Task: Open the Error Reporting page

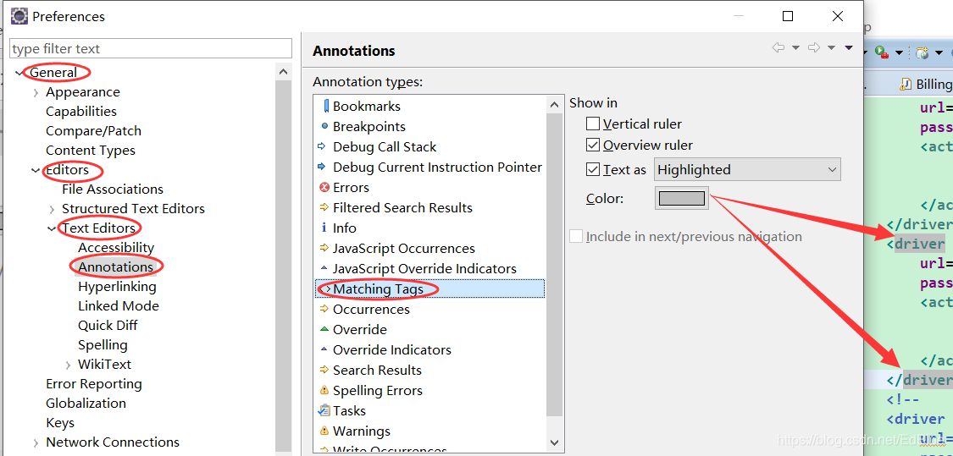Action: 93,384
